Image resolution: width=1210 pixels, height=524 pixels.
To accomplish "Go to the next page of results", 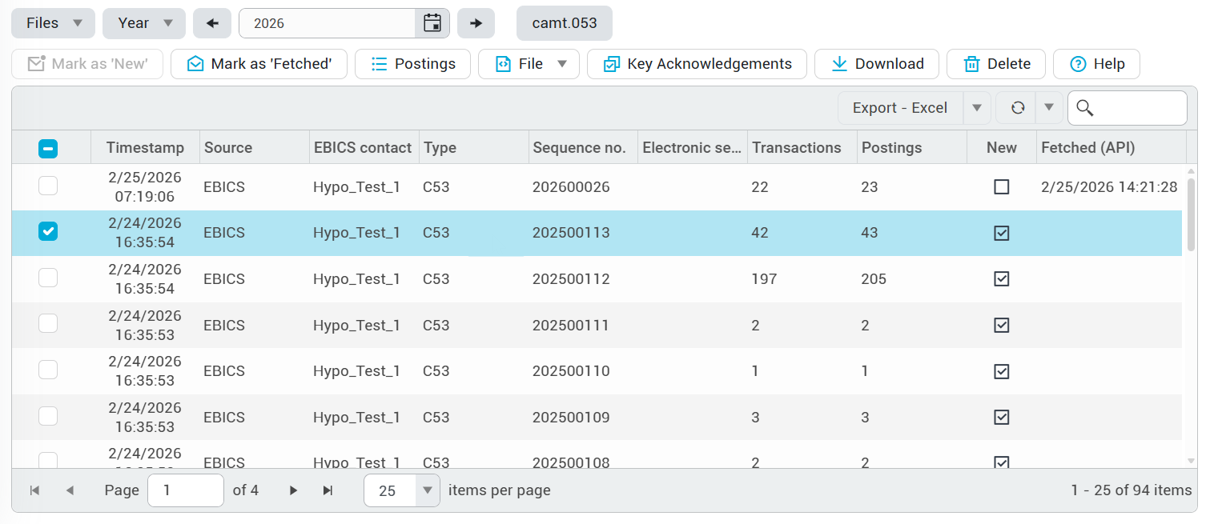I will (293, 490).
